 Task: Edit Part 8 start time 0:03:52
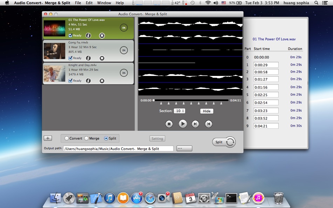[x=266, y=118]
